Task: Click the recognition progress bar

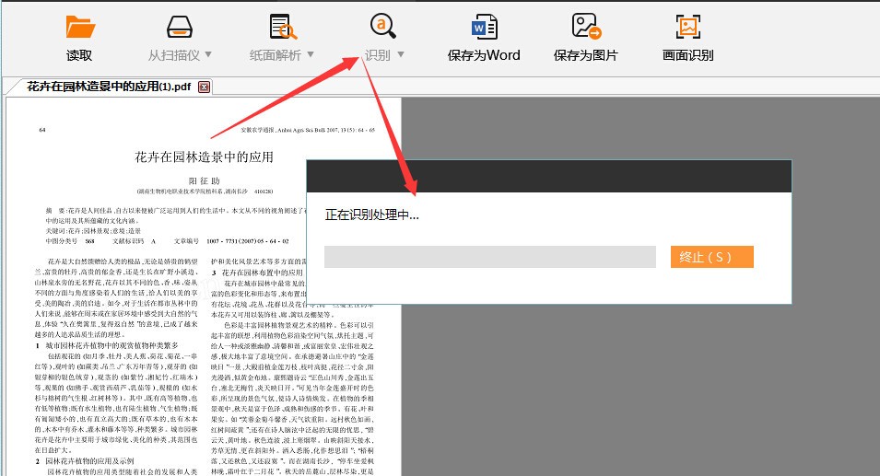Action: tap(489, 257)
